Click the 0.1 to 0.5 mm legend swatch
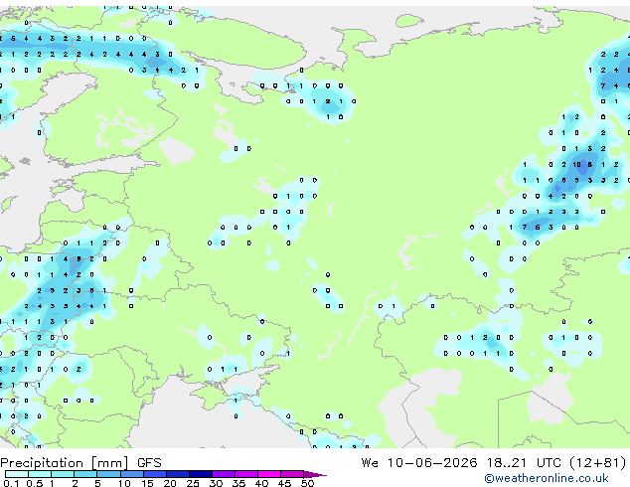The image size is (630, 487). pos(17,474)
